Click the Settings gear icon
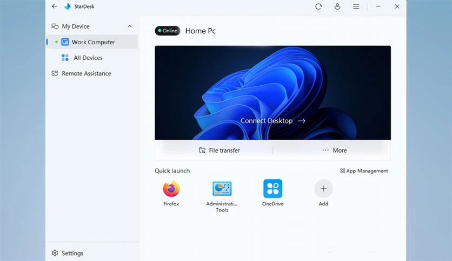This screenshot has height=261, width=452. [55, 253]
